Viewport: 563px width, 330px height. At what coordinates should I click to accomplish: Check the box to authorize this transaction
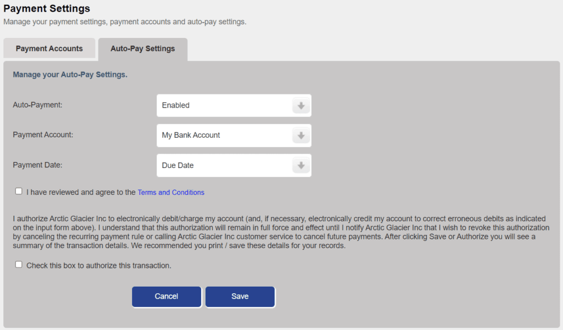[19, 265]
